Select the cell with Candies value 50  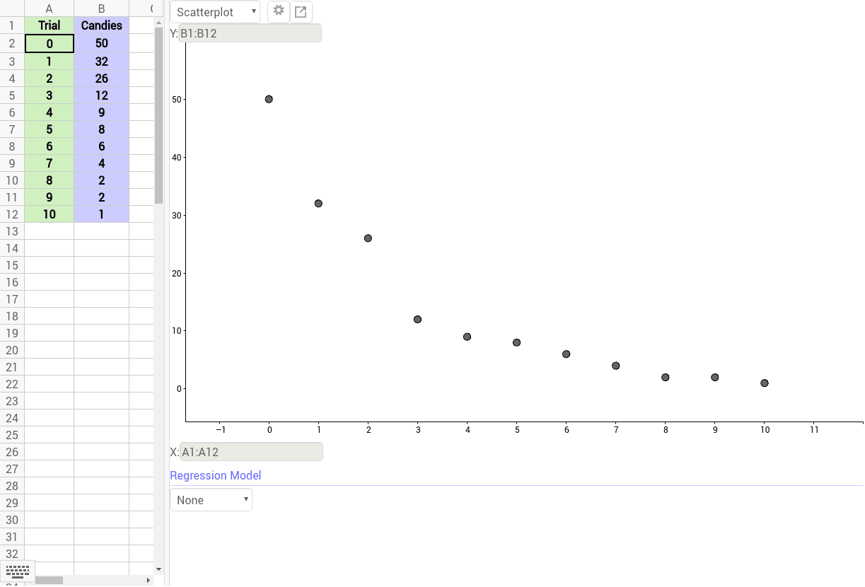pyautogui.click(x=102, y=44)
